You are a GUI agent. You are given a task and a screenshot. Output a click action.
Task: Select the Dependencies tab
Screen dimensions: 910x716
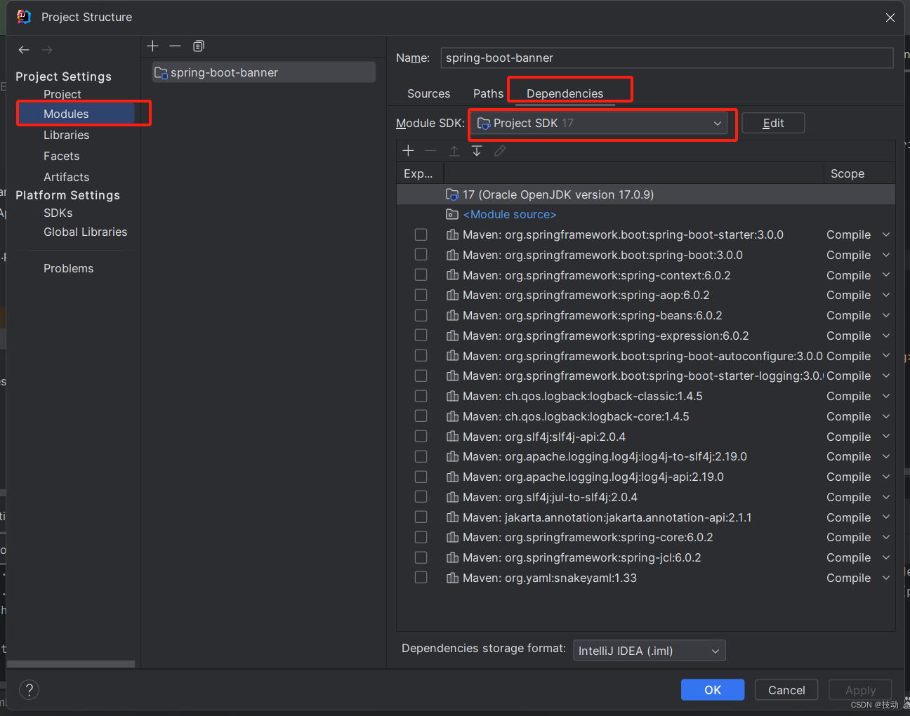tap(565, 93)
